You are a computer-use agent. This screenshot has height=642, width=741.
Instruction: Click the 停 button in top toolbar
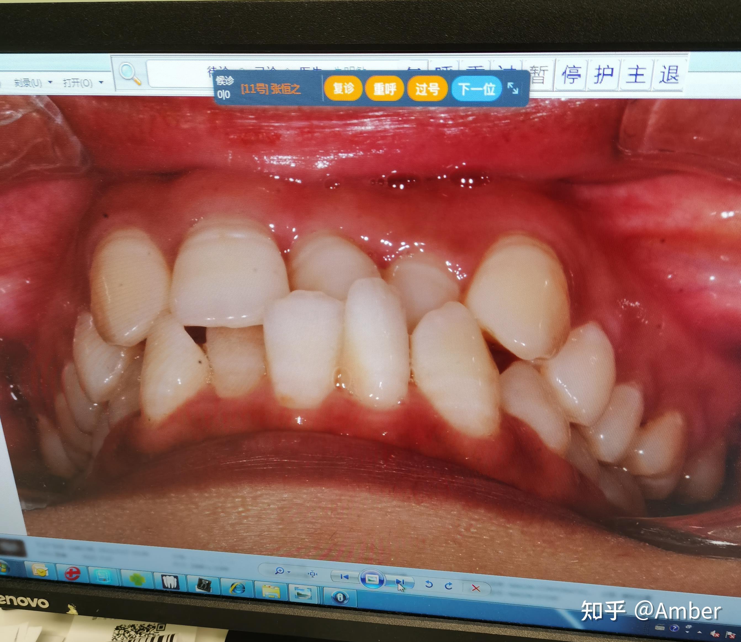coord(571,75)
